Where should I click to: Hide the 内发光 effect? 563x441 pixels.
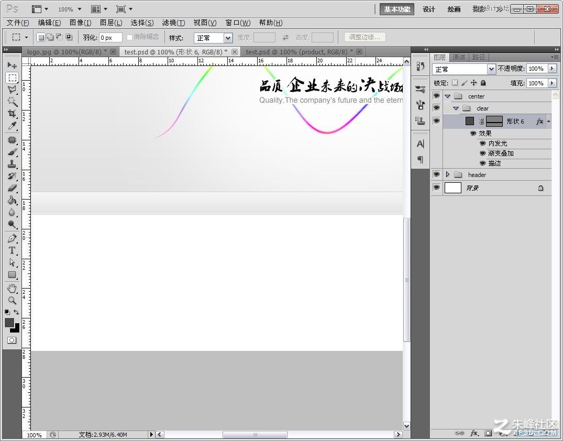[482, 144]
